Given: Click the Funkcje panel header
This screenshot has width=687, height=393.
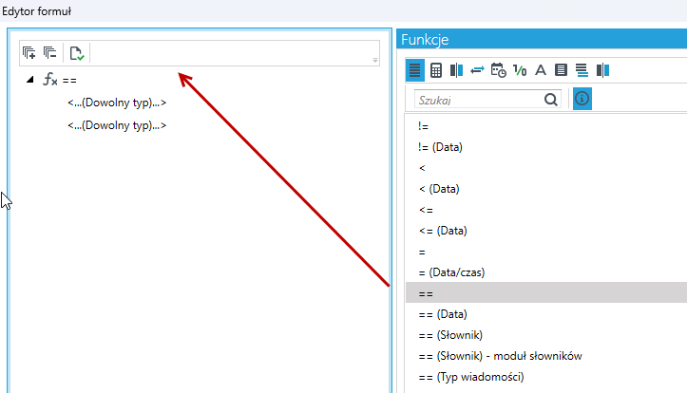Looking at the screenshot, I should coord(542,39).
